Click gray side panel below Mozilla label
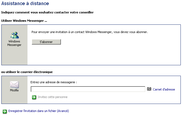184x116 pixels. tap(15, 98)
